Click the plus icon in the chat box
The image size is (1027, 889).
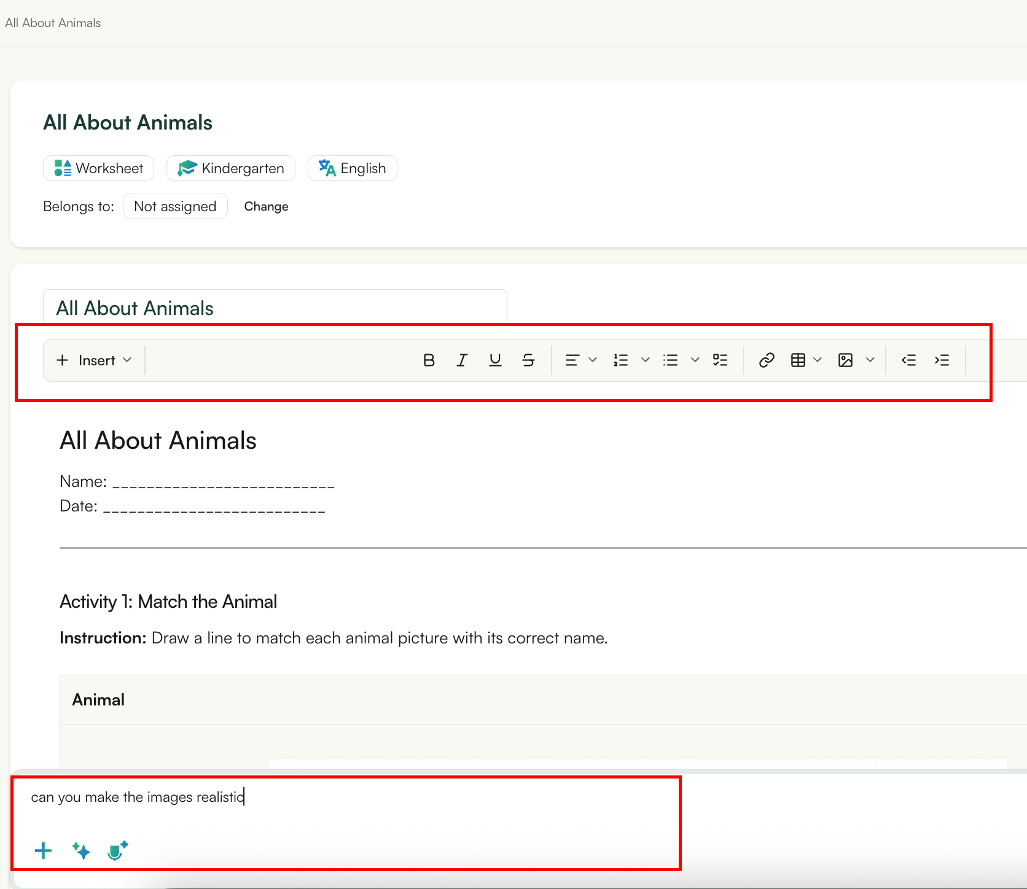[42, 851]
